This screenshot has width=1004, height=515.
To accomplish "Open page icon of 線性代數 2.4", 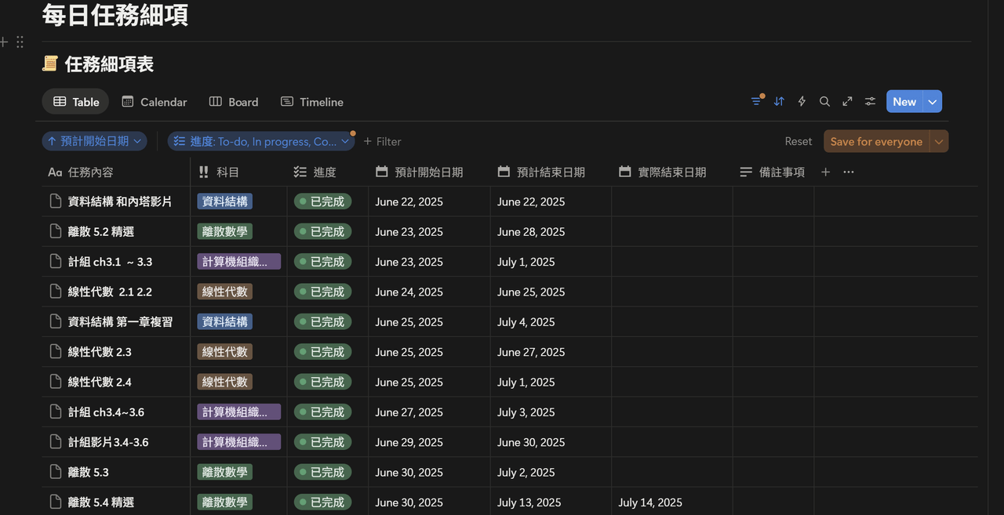I will point(56,382).
